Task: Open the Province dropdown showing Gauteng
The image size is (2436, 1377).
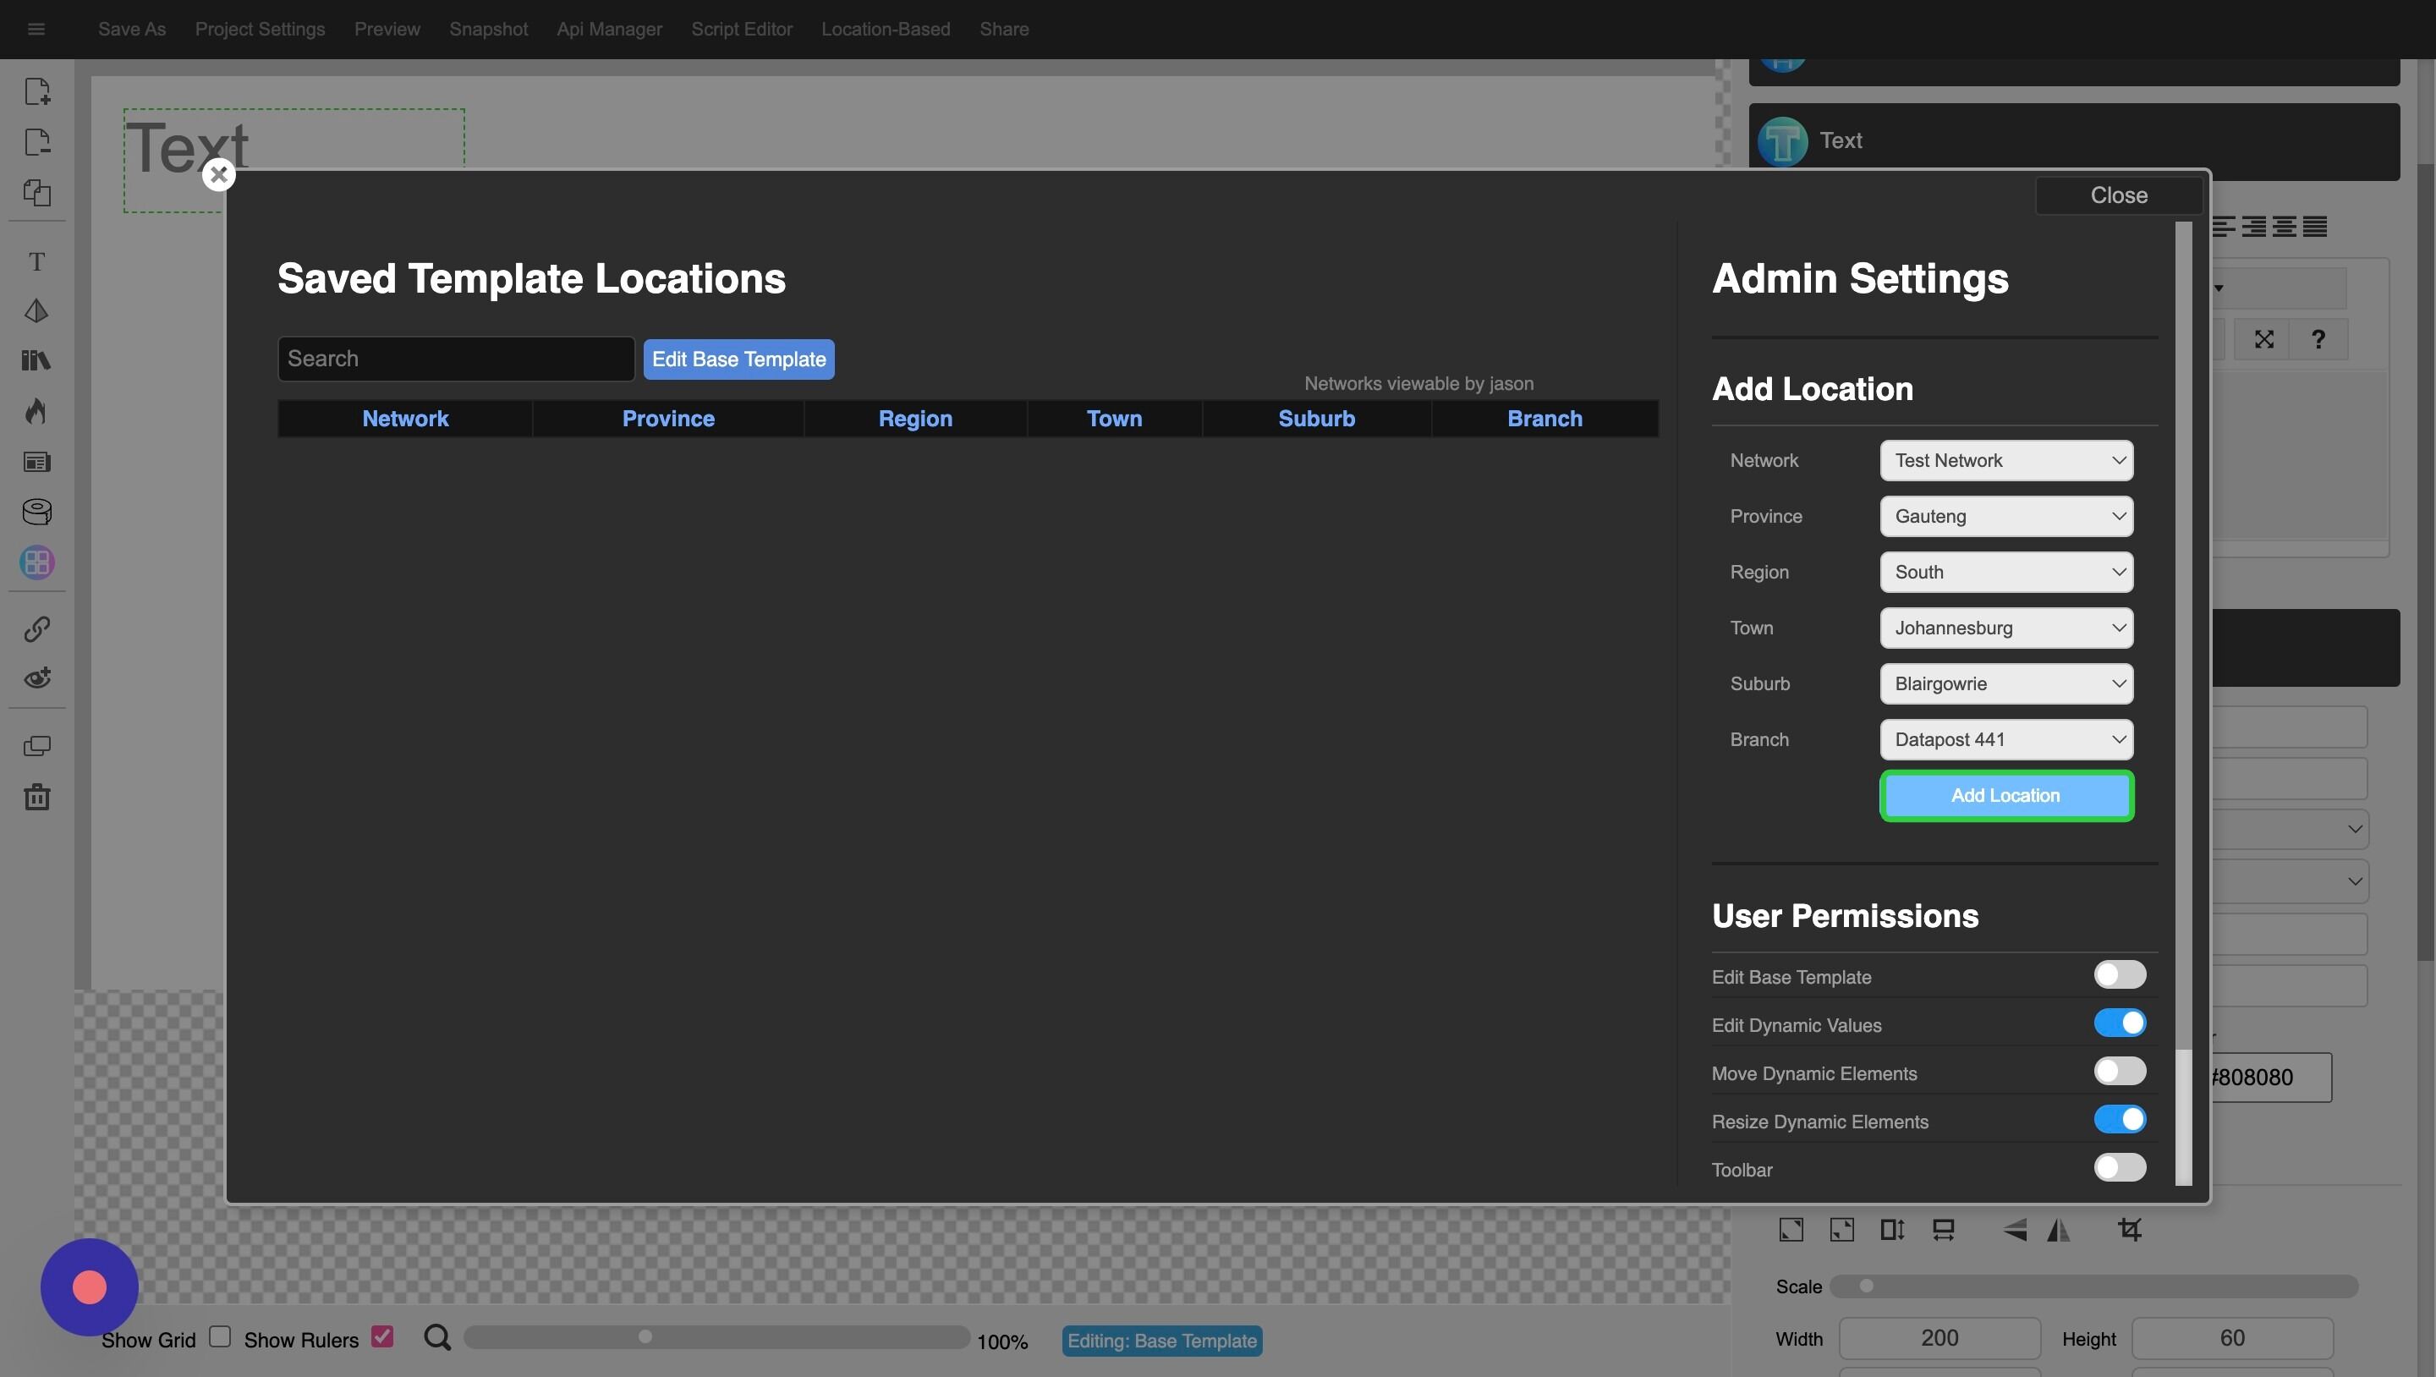Action: coord(2005,516)
